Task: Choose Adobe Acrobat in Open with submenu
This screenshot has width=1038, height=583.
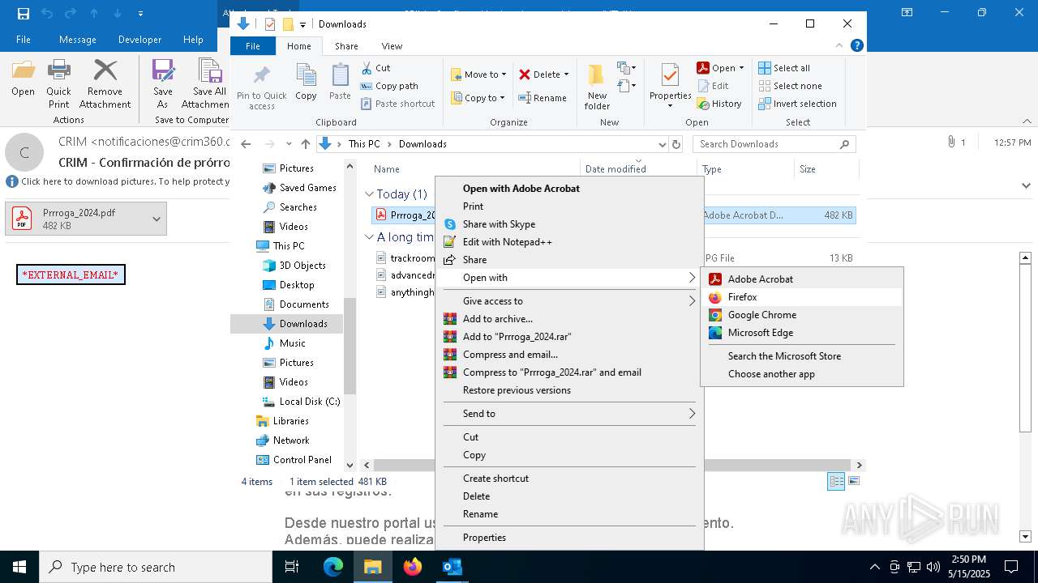Action: pyautogui.click(x=801, y=279)
